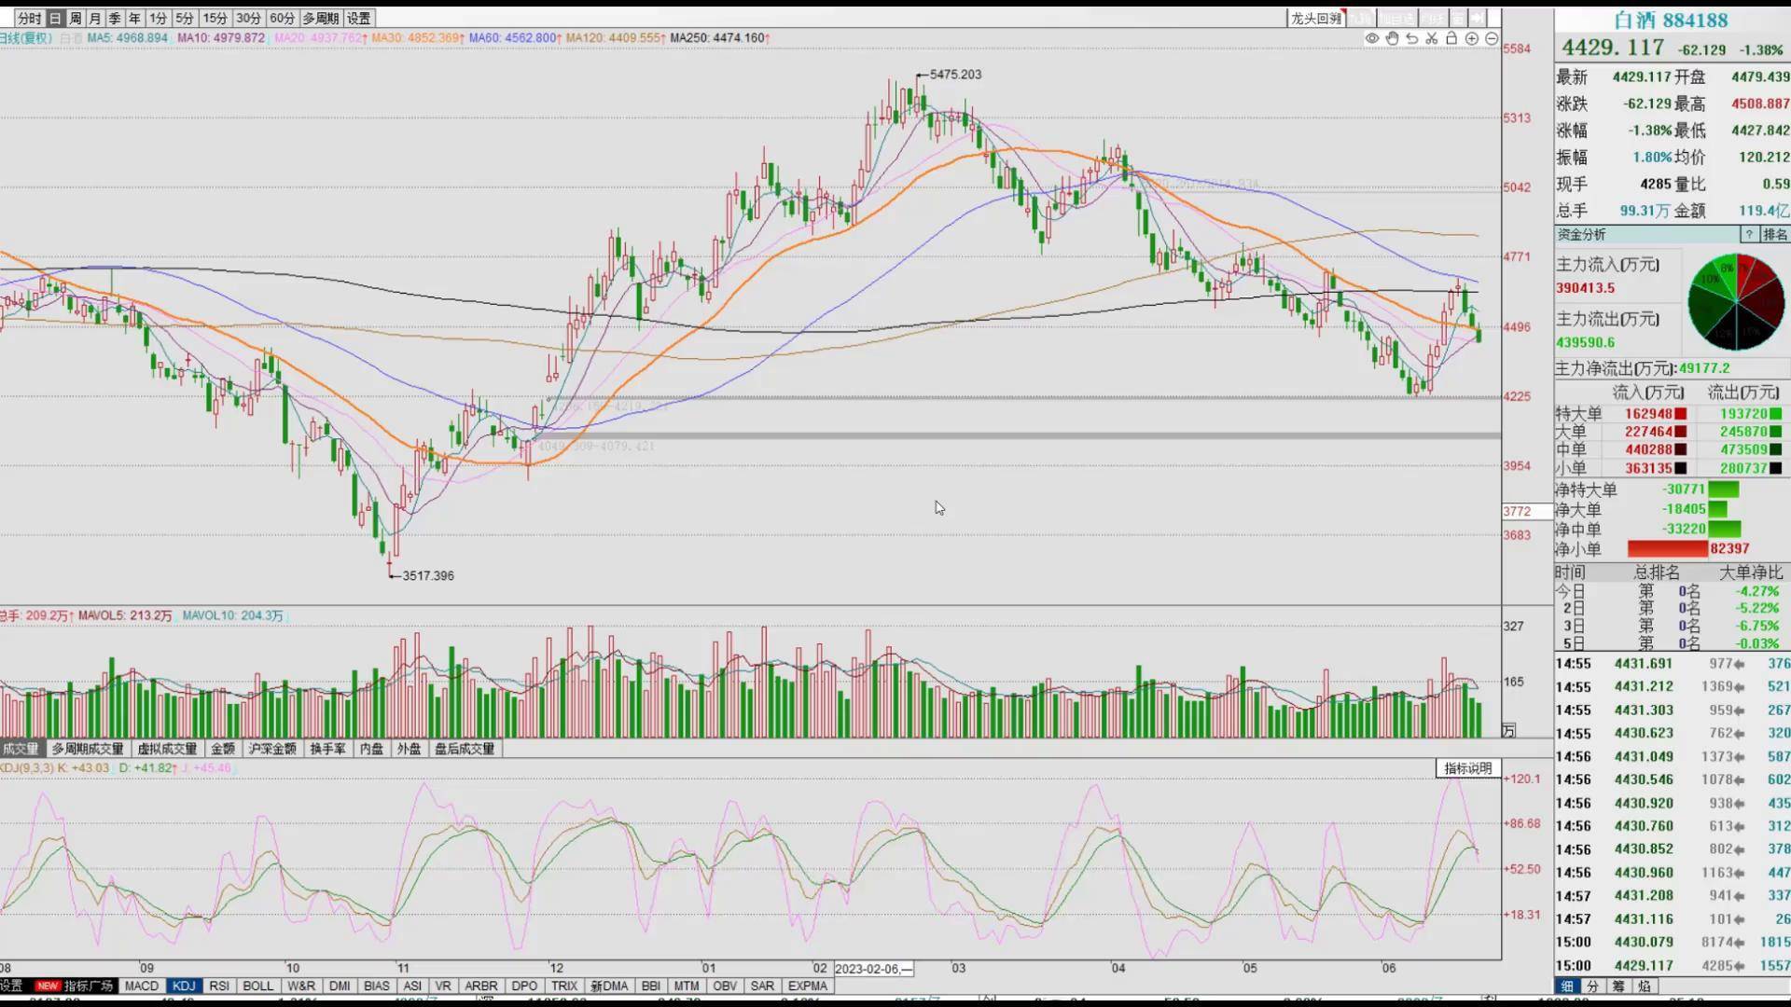The width and height of the screenshot is (1791, 1007).
Task: Select the 季 quarterly period
Action: (x=115, y=18)
